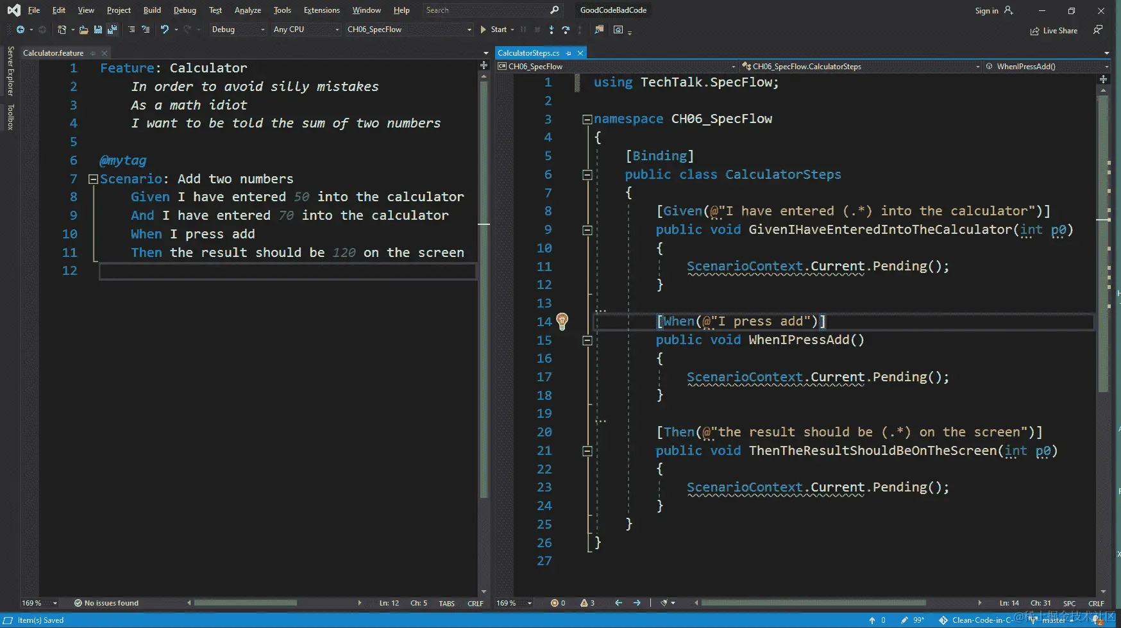Close the CalculatorSteps.cs tab
Screen dimensions: 1121x628
pyautogui.click(x=580, y=53)
